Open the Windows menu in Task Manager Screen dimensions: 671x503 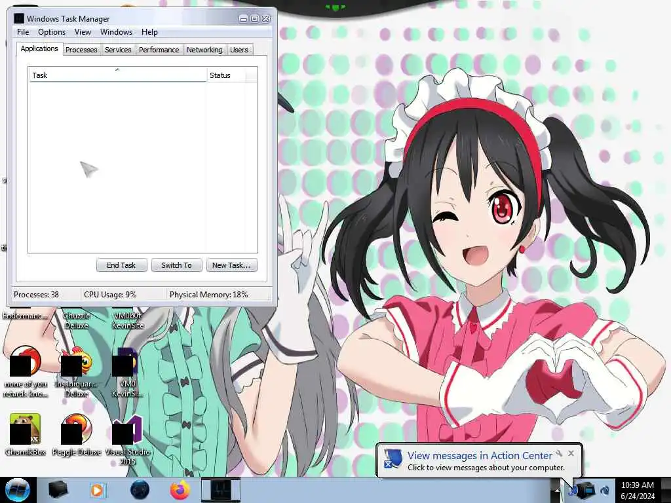point(117,32)
